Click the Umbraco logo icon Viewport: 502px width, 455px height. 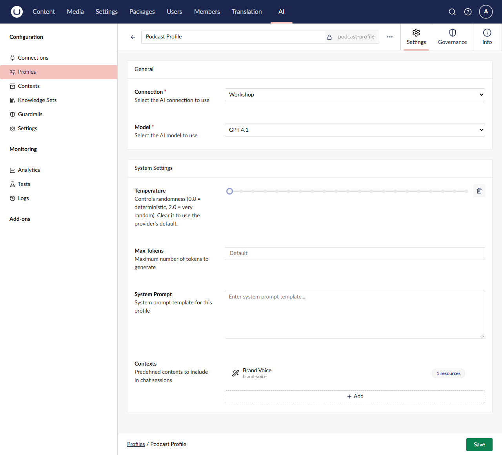coord(17,12)
